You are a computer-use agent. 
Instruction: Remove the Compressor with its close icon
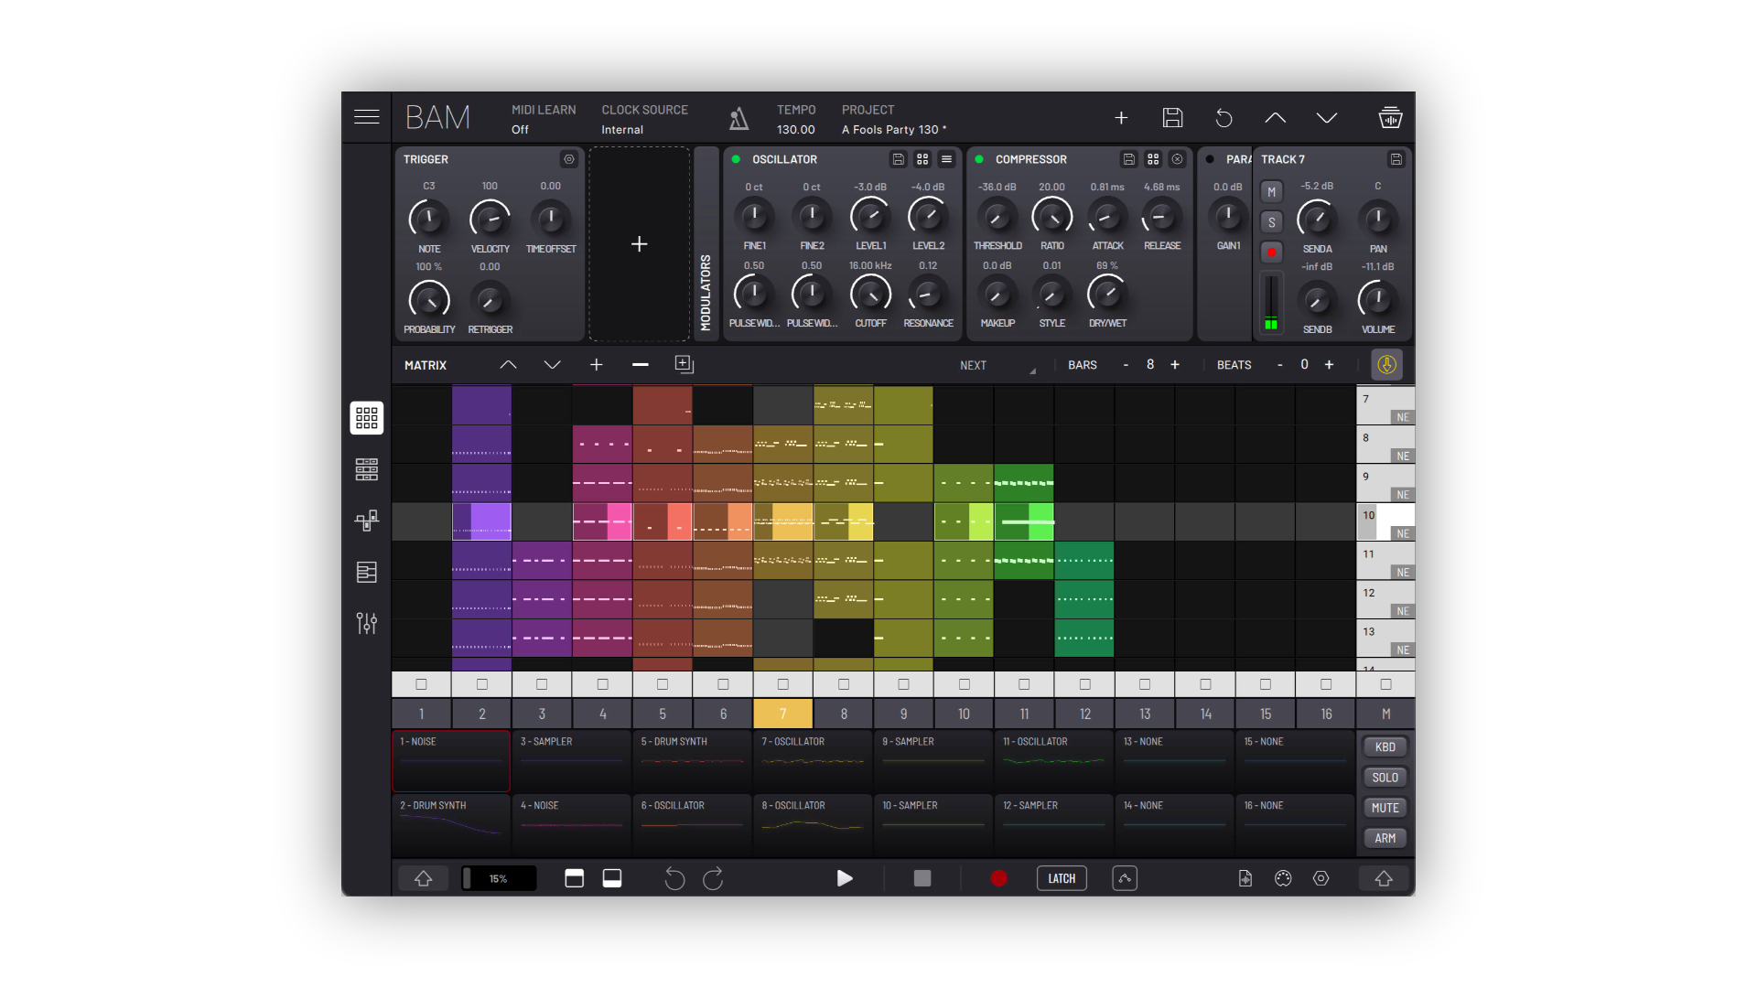(x=1178, y=159)
